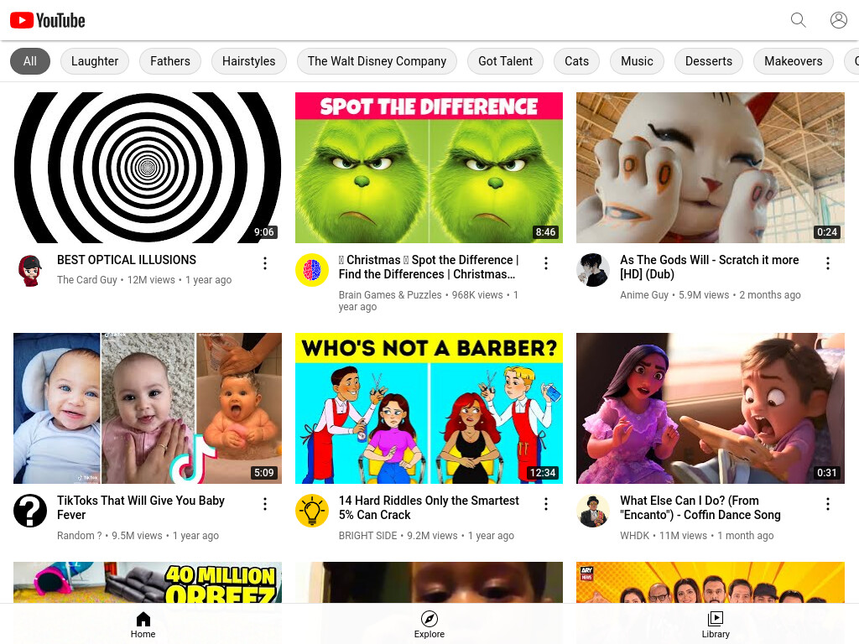The image size is (859, 644).
Task: Play the TikTok babies thumbnail
Action: click(x=148, y=408)
